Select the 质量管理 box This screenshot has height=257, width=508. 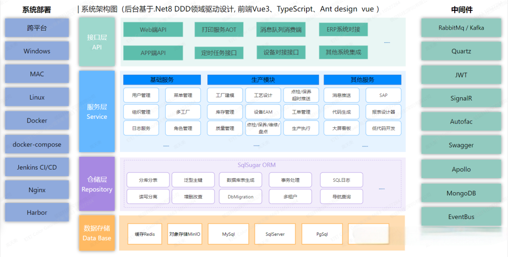225,128
